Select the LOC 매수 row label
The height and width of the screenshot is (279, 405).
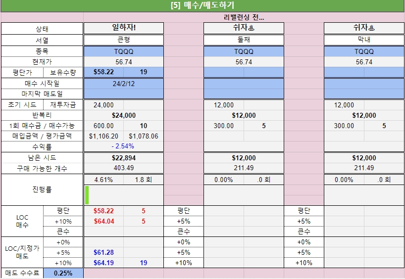(22, 221)
